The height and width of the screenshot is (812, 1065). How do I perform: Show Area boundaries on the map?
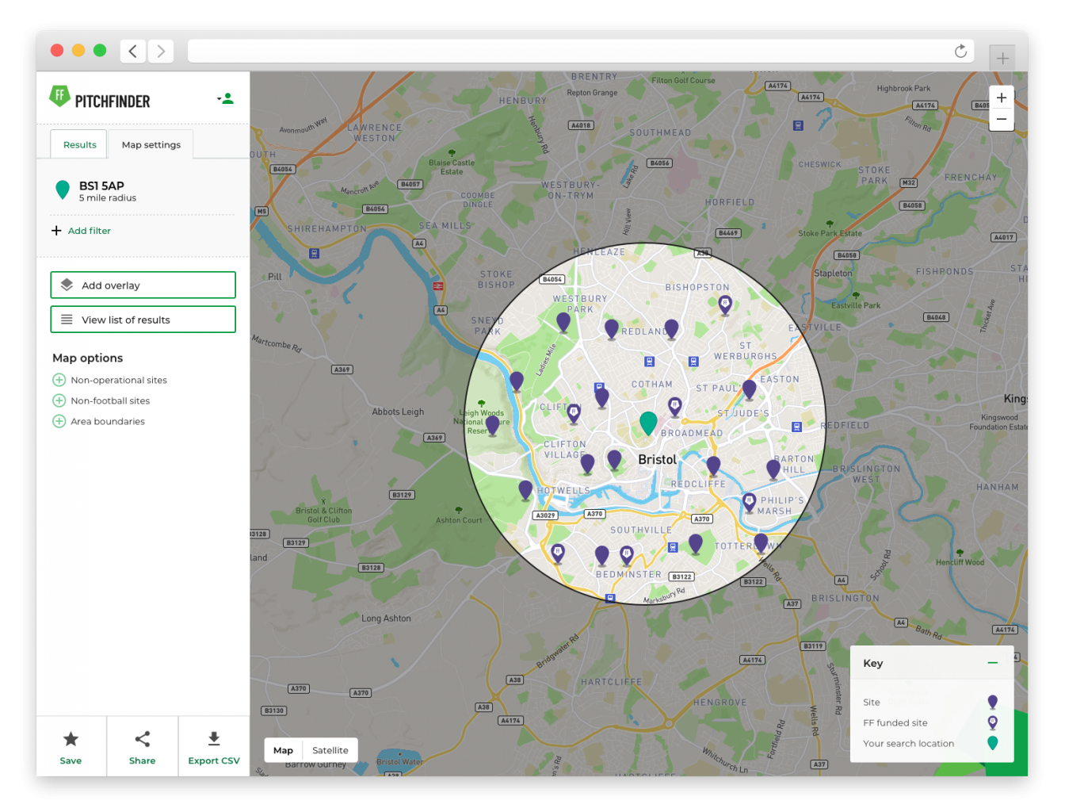point(59,421)
